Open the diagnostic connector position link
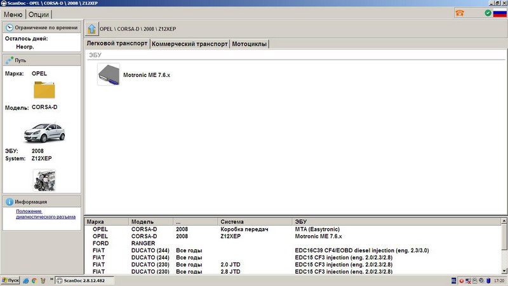 46,214
